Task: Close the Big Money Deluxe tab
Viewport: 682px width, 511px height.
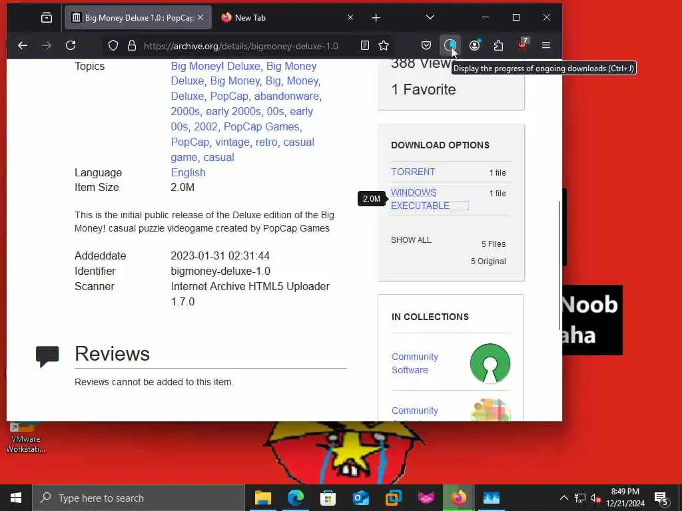Action: [x=200, y=17]
